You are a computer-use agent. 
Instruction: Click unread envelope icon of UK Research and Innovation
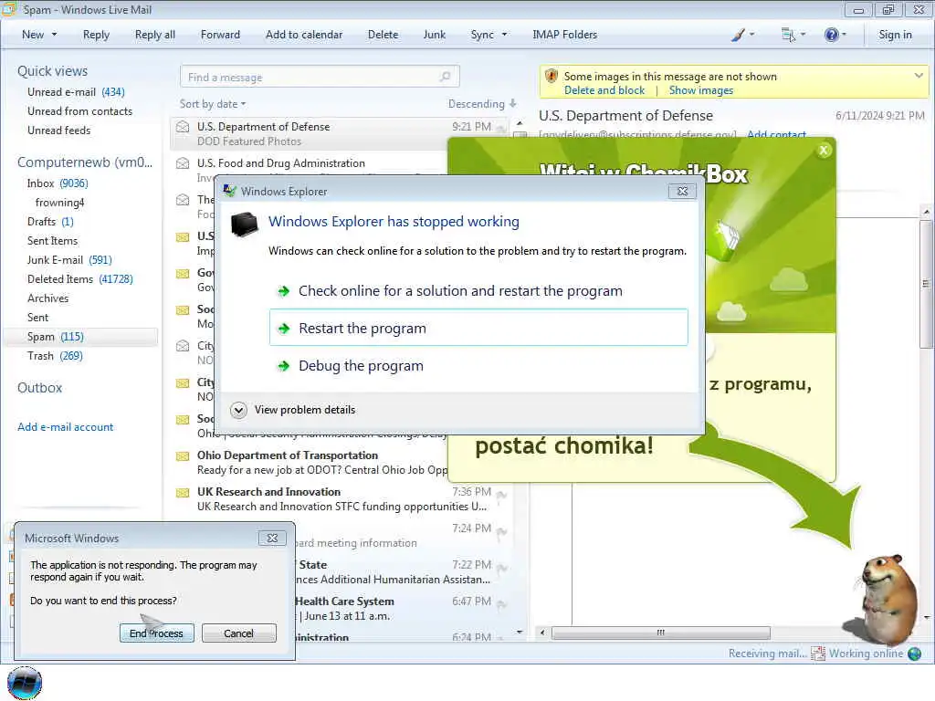click(x=183, y=492)
